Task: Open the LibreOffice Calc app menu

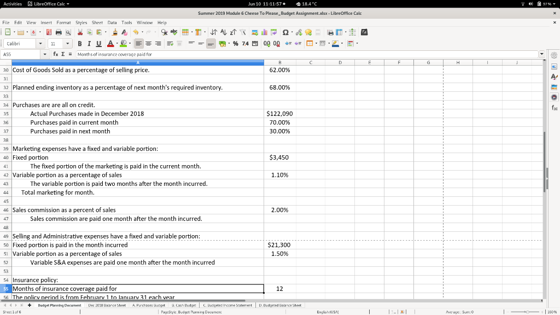Action: click(49, 4)
